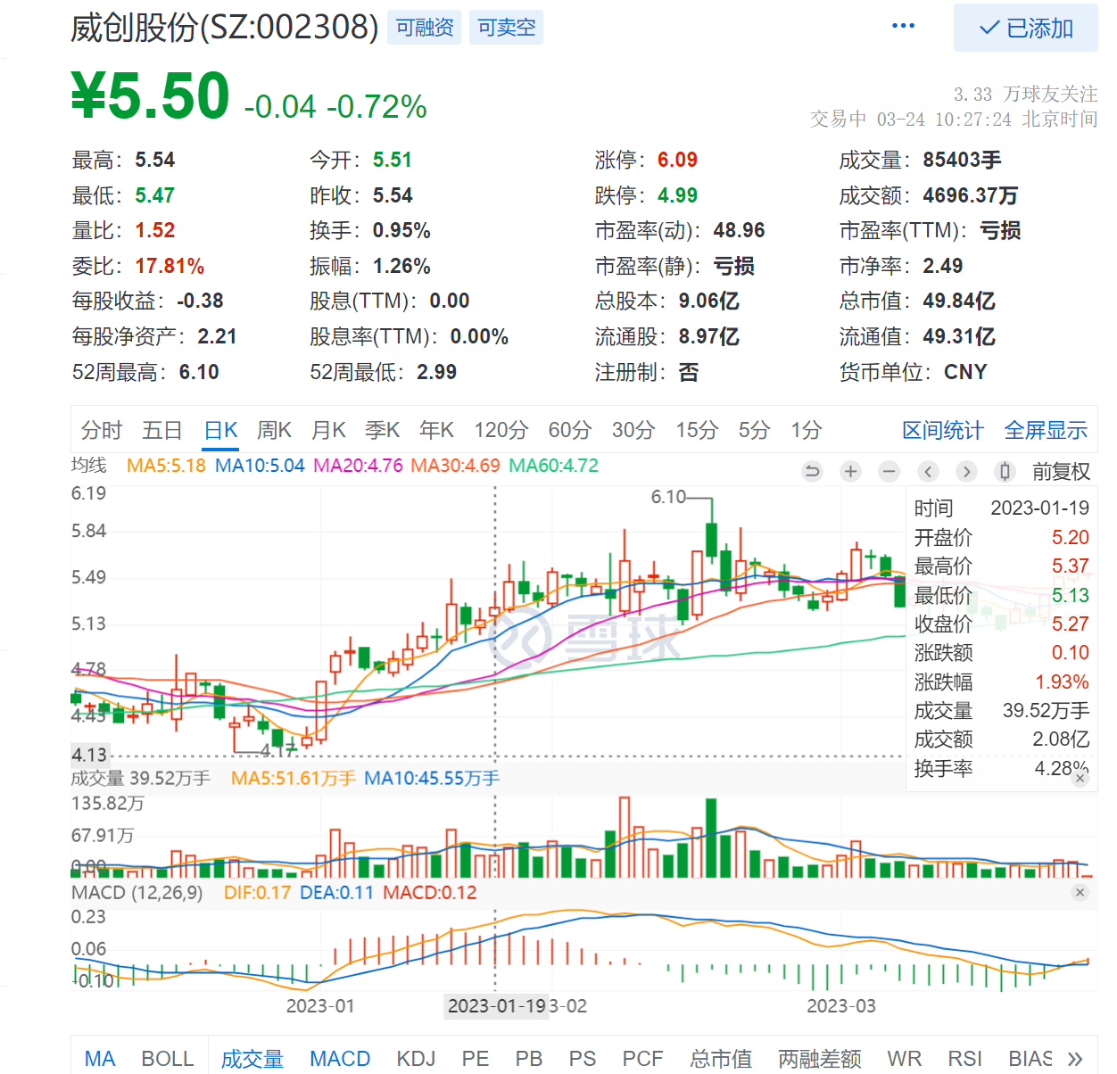The width and height of the screenshot is (1117, 1074).
Task: Move the chart right with the right chevron
Action: (966, 471)
